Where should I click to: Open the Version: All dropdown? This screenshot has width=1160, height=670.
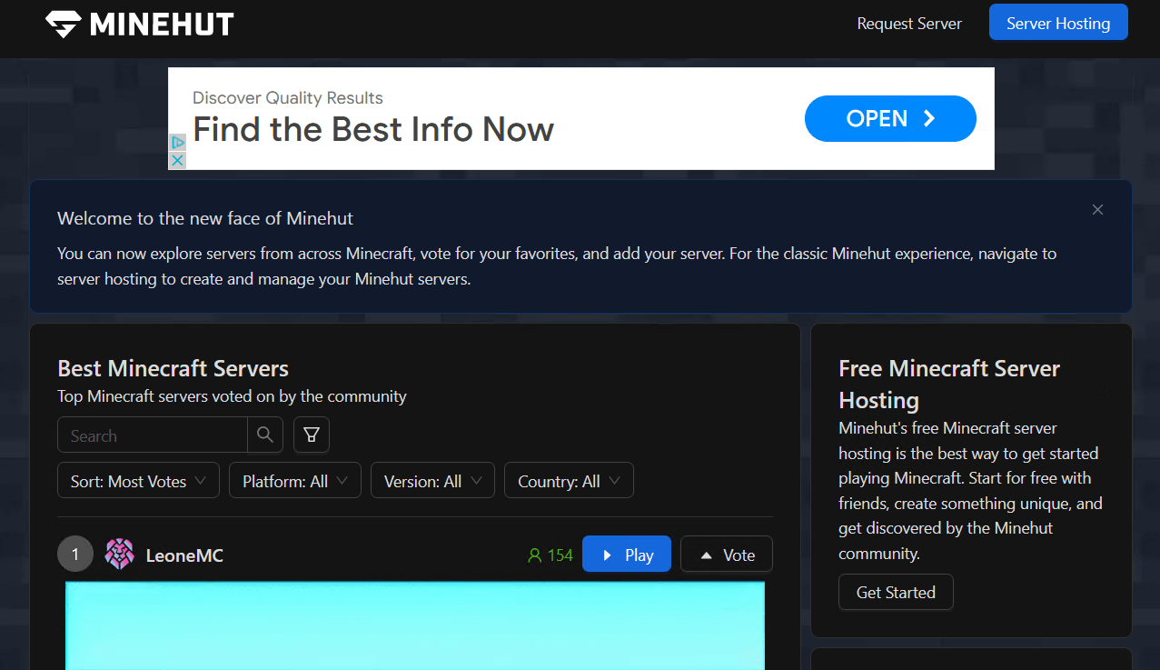pos(432,480)
